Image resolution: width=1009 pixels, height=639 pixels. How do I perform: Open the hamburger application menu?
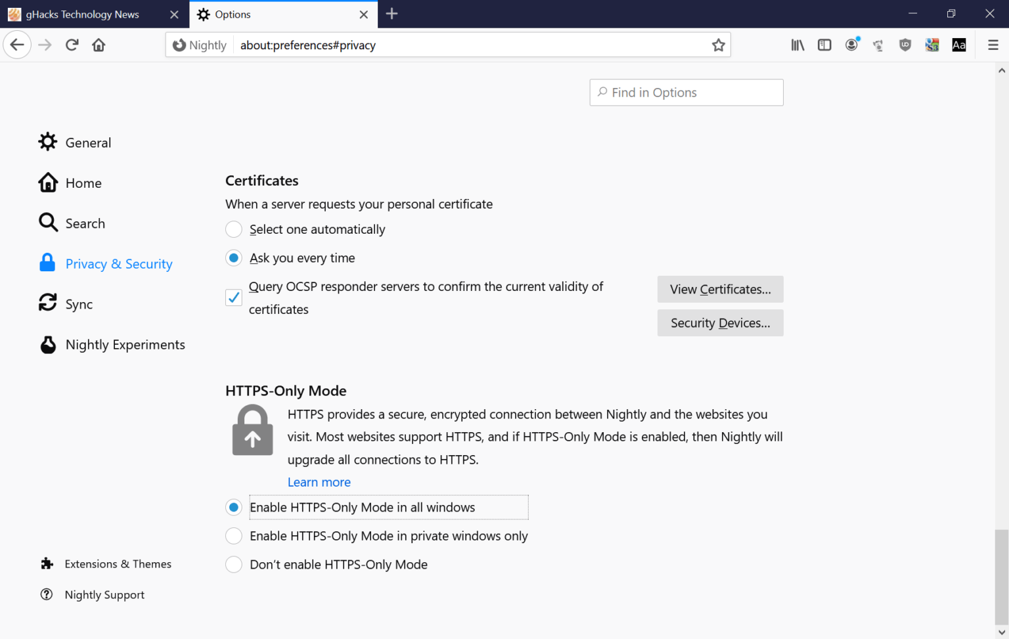pyautogui.click(x=994, y=45)
